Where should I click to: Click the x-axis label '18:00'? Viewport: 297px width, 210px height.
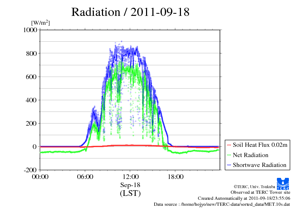pos(176,176)
